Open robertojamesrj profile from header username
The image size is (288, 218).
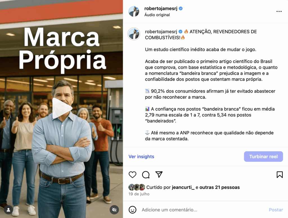tap(161, 8)
